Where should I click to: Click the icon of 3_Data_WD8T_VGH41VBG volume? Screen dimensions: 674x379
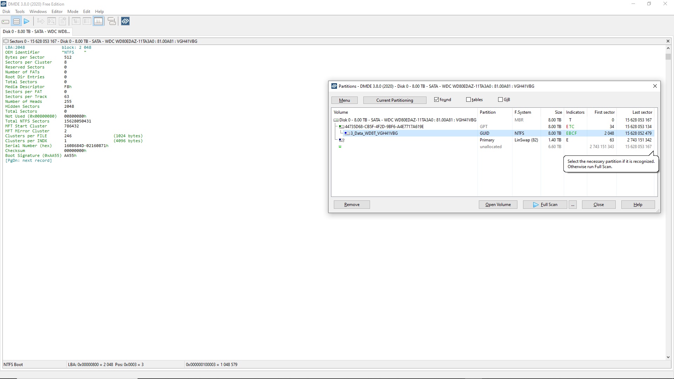(347, 133)
